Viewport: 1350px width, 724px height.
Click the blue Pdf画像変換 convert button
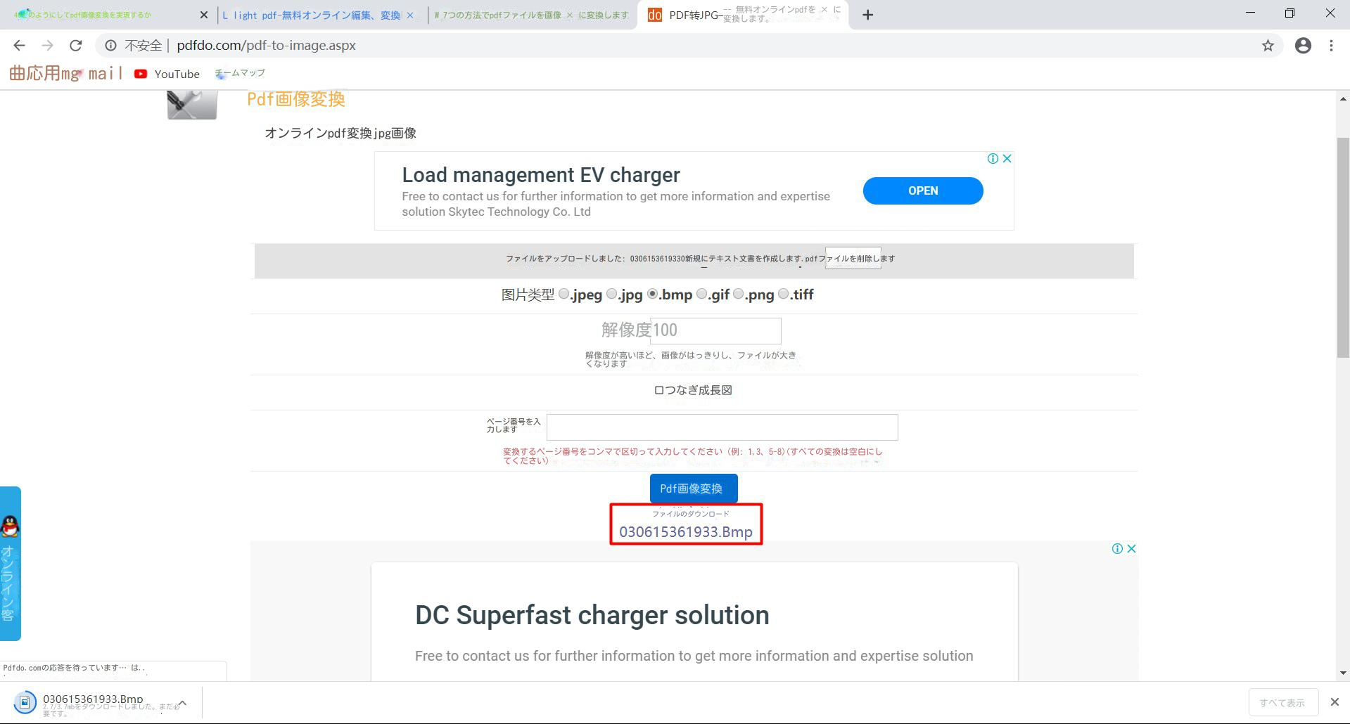694,489
